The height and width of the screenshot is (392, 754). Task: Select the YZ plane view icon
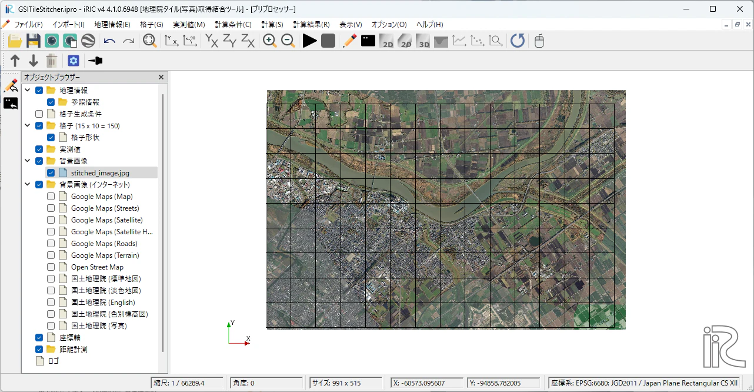(x=229, y=41)
